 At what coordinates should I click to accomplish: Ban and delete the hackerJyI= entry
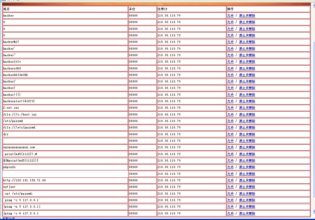coord(247,62)
